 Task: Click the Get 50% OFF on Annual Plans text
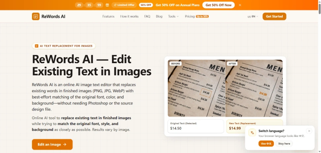click(x=177, y=5)
